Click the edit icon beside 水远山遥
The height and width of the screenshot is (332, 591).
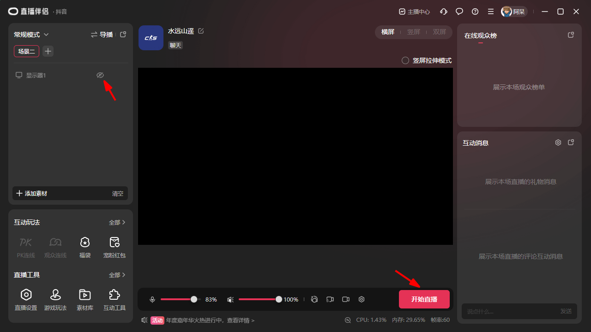(201, 31)
